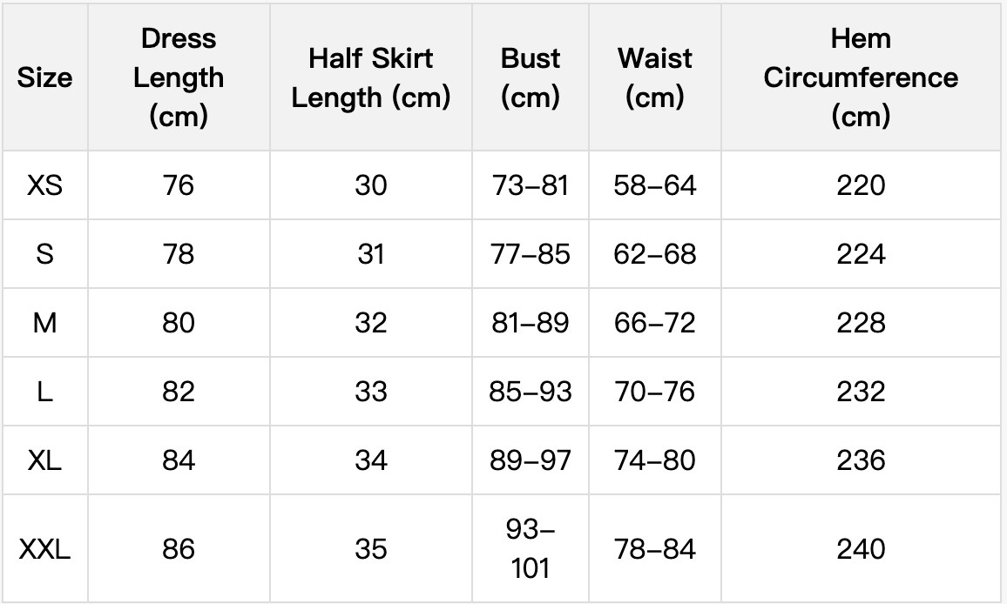Click the Waist (cm) column header
The image size is (1007, 604).
click(654, 77)
